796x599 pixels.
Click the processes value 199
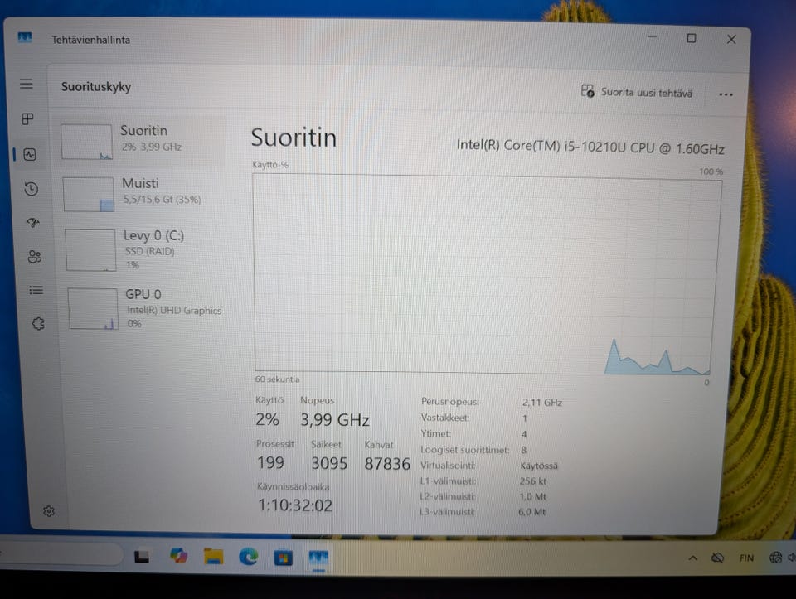pyautogui.click(x=270, y=462)
